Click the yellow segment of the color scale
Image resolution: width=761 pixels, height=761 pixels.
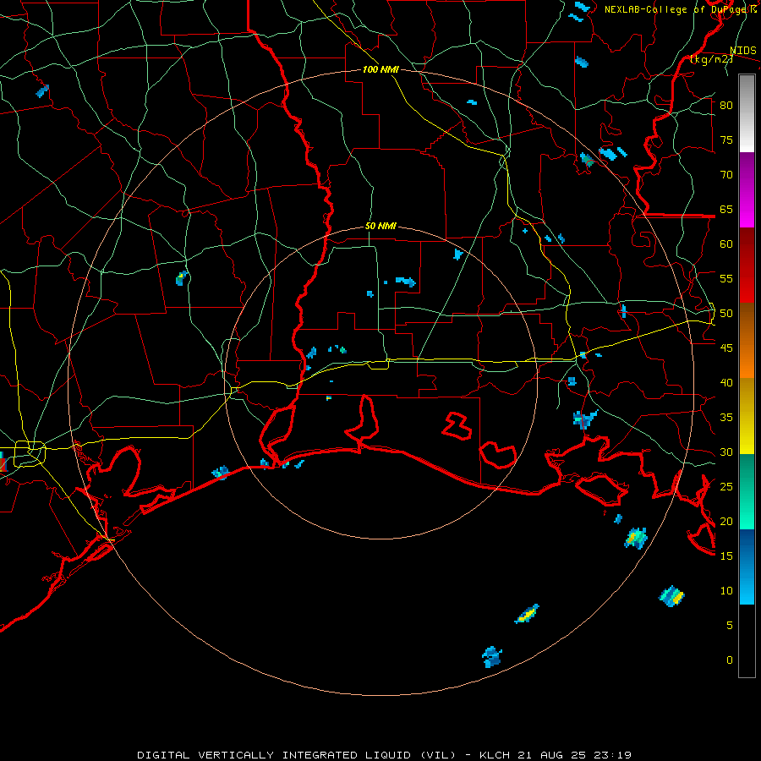(x=747, y=416)
